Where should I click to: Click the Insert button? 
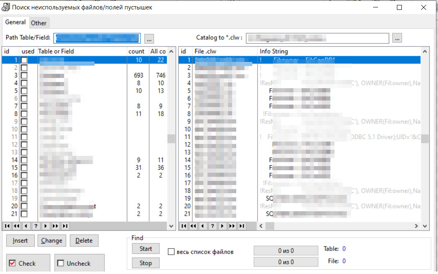click(x=20, y=241)
